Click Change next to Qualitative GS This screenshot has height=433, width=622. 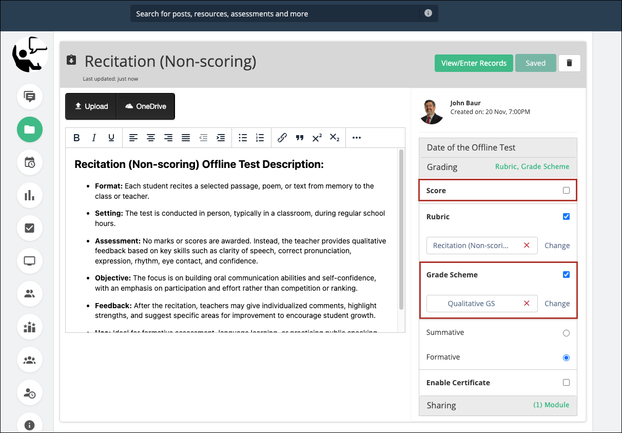pos(557,304)
